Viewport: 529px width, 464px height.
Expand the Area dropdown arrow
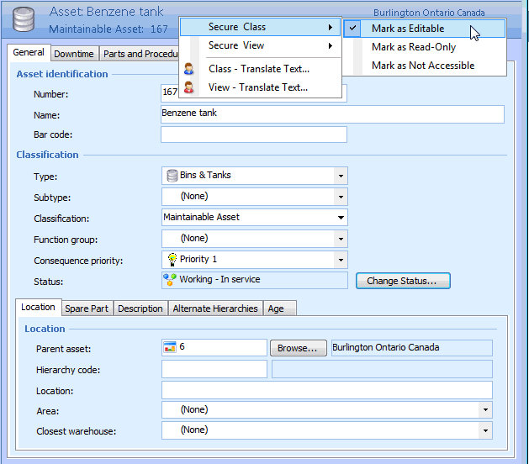[x=485, y=410]
